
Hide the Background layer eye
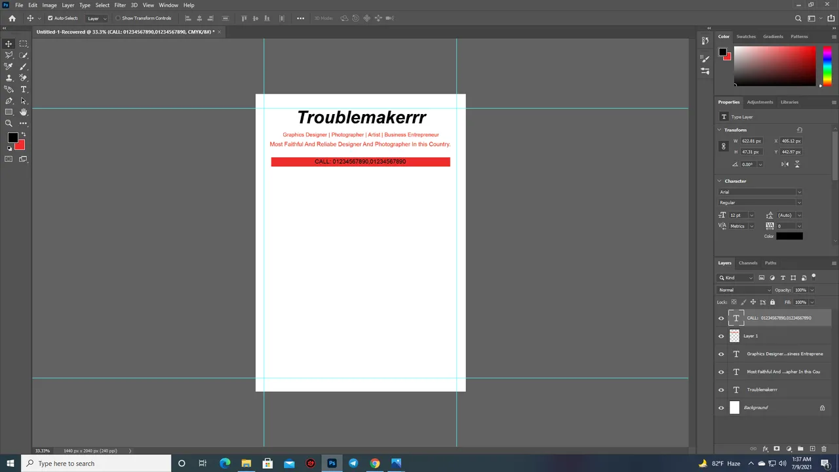721,408
